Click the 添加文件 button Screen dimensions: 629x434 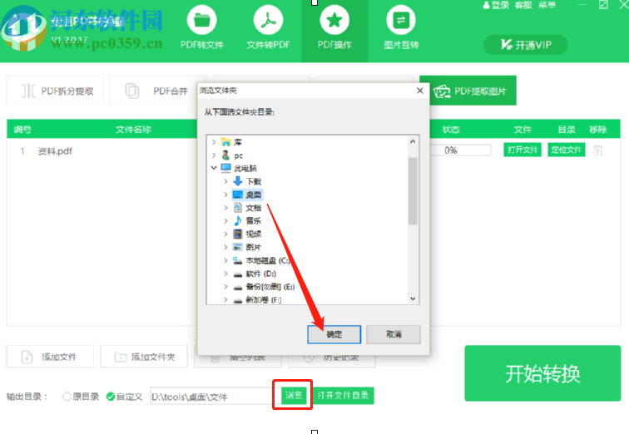pos(50,357)
